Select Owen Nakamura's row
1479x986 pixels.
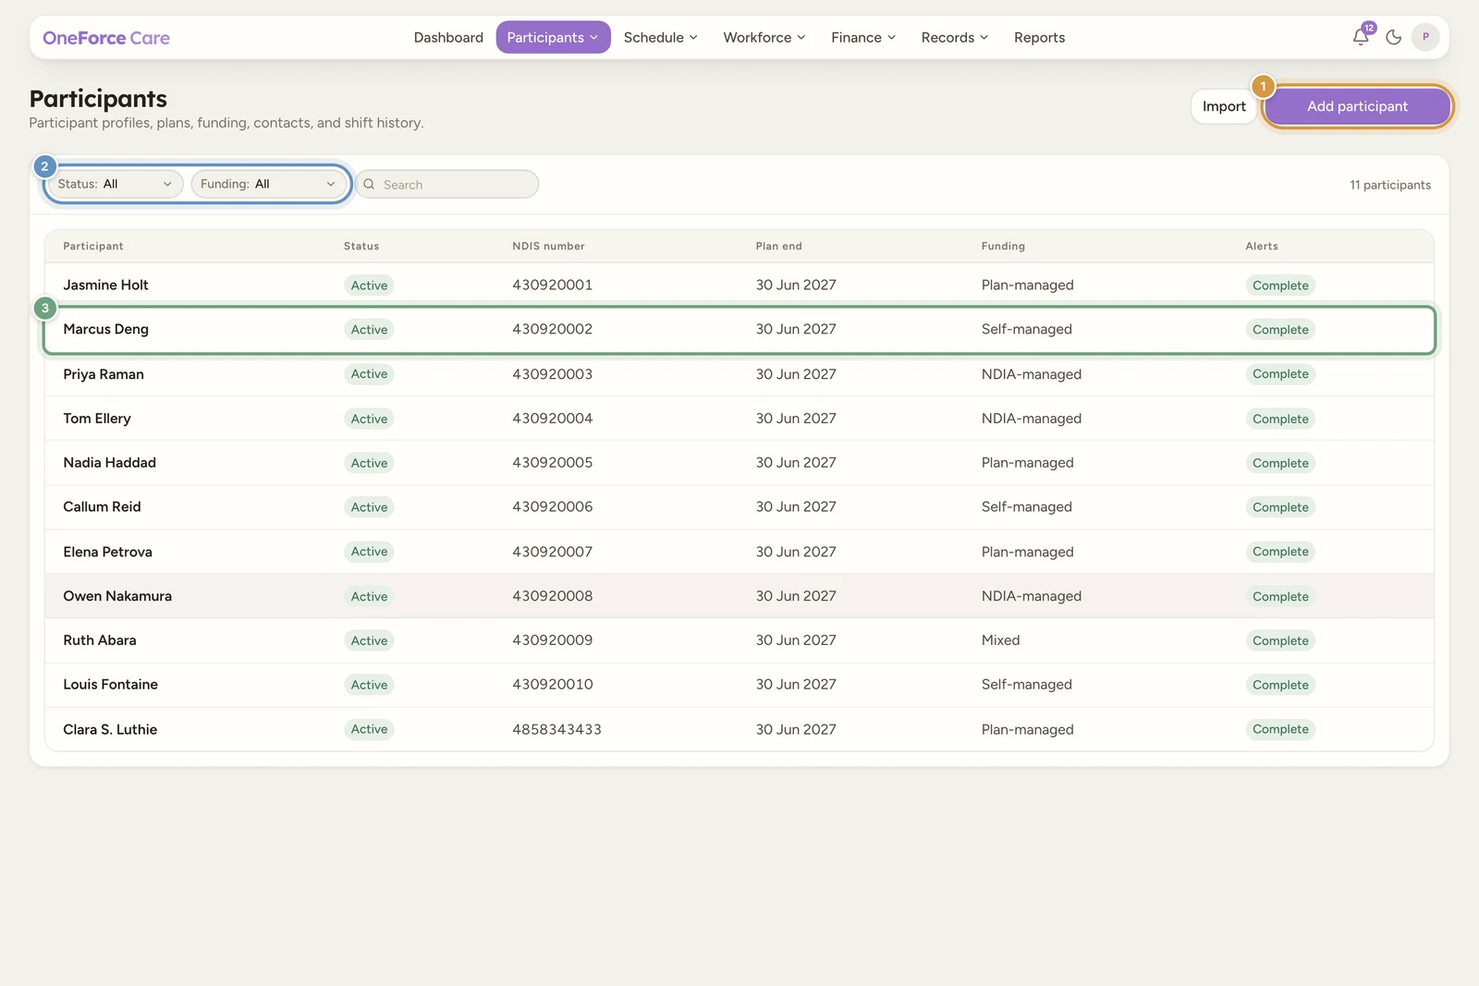coord(739,596)
